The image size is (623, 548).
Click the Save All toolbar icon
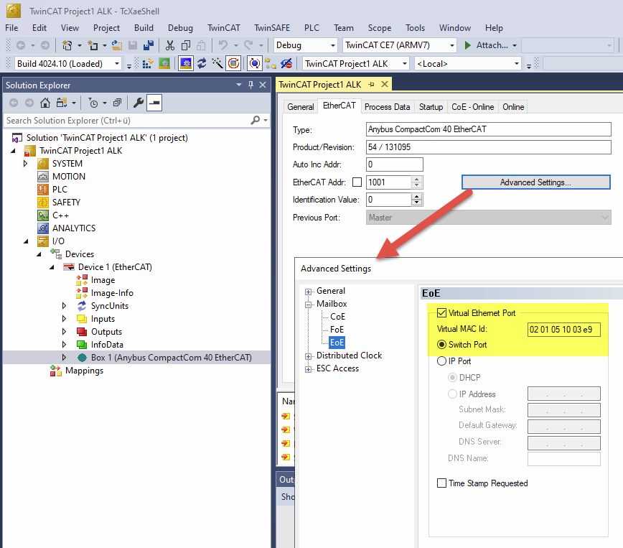(x=149, y=45)
